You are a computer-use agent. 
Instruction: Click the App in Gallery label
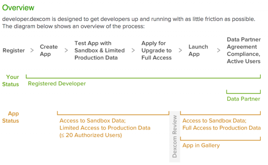coord(201,145)
